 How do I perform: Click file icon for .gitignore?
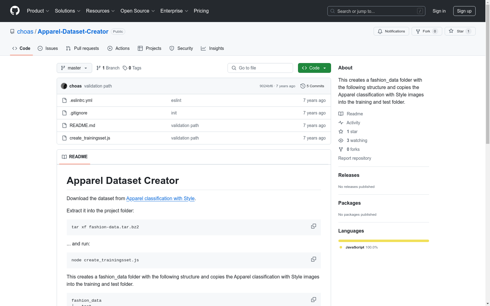point(64,113)
